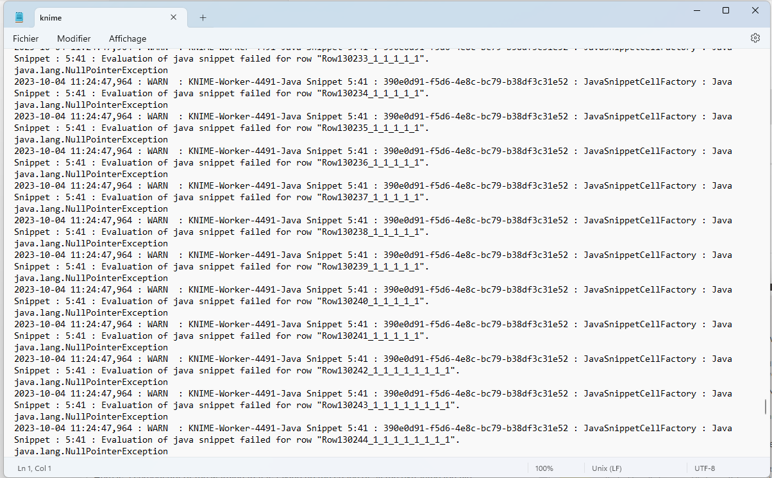Select the knime tab
Viewport: 772px width, 478px height.
pyautogui.click(x=109, y=17)
